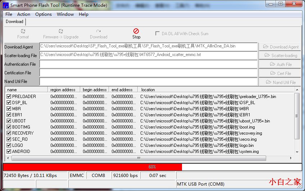Click the list scroll up arrow
This screenshot has height=191, width=305.
[x=297, y=90]
